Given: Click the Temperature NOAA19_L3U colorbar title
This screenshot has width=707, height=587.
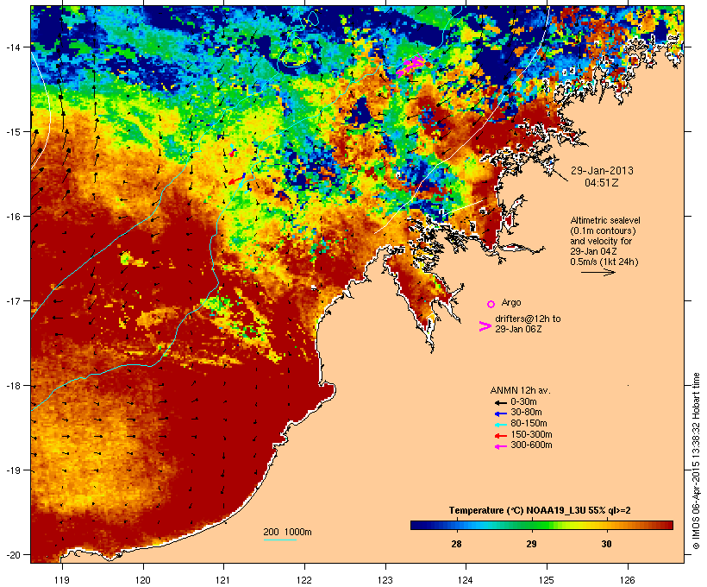Looking at the screenshot, I should [x=540, y=511].
